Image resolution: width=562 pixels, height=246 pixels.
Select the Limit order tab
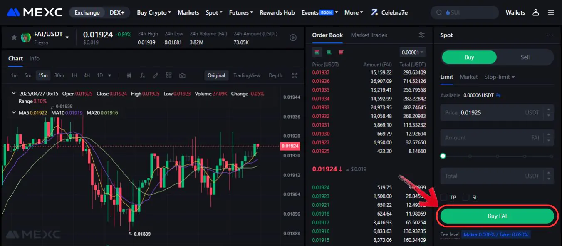(447, 77)
